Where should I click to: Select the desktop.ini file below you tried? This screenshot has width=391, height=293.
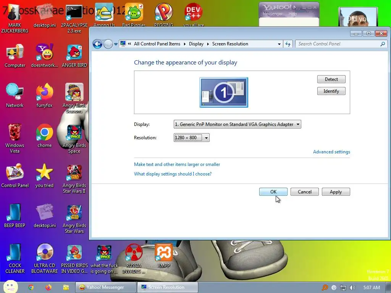click(44, 216)
